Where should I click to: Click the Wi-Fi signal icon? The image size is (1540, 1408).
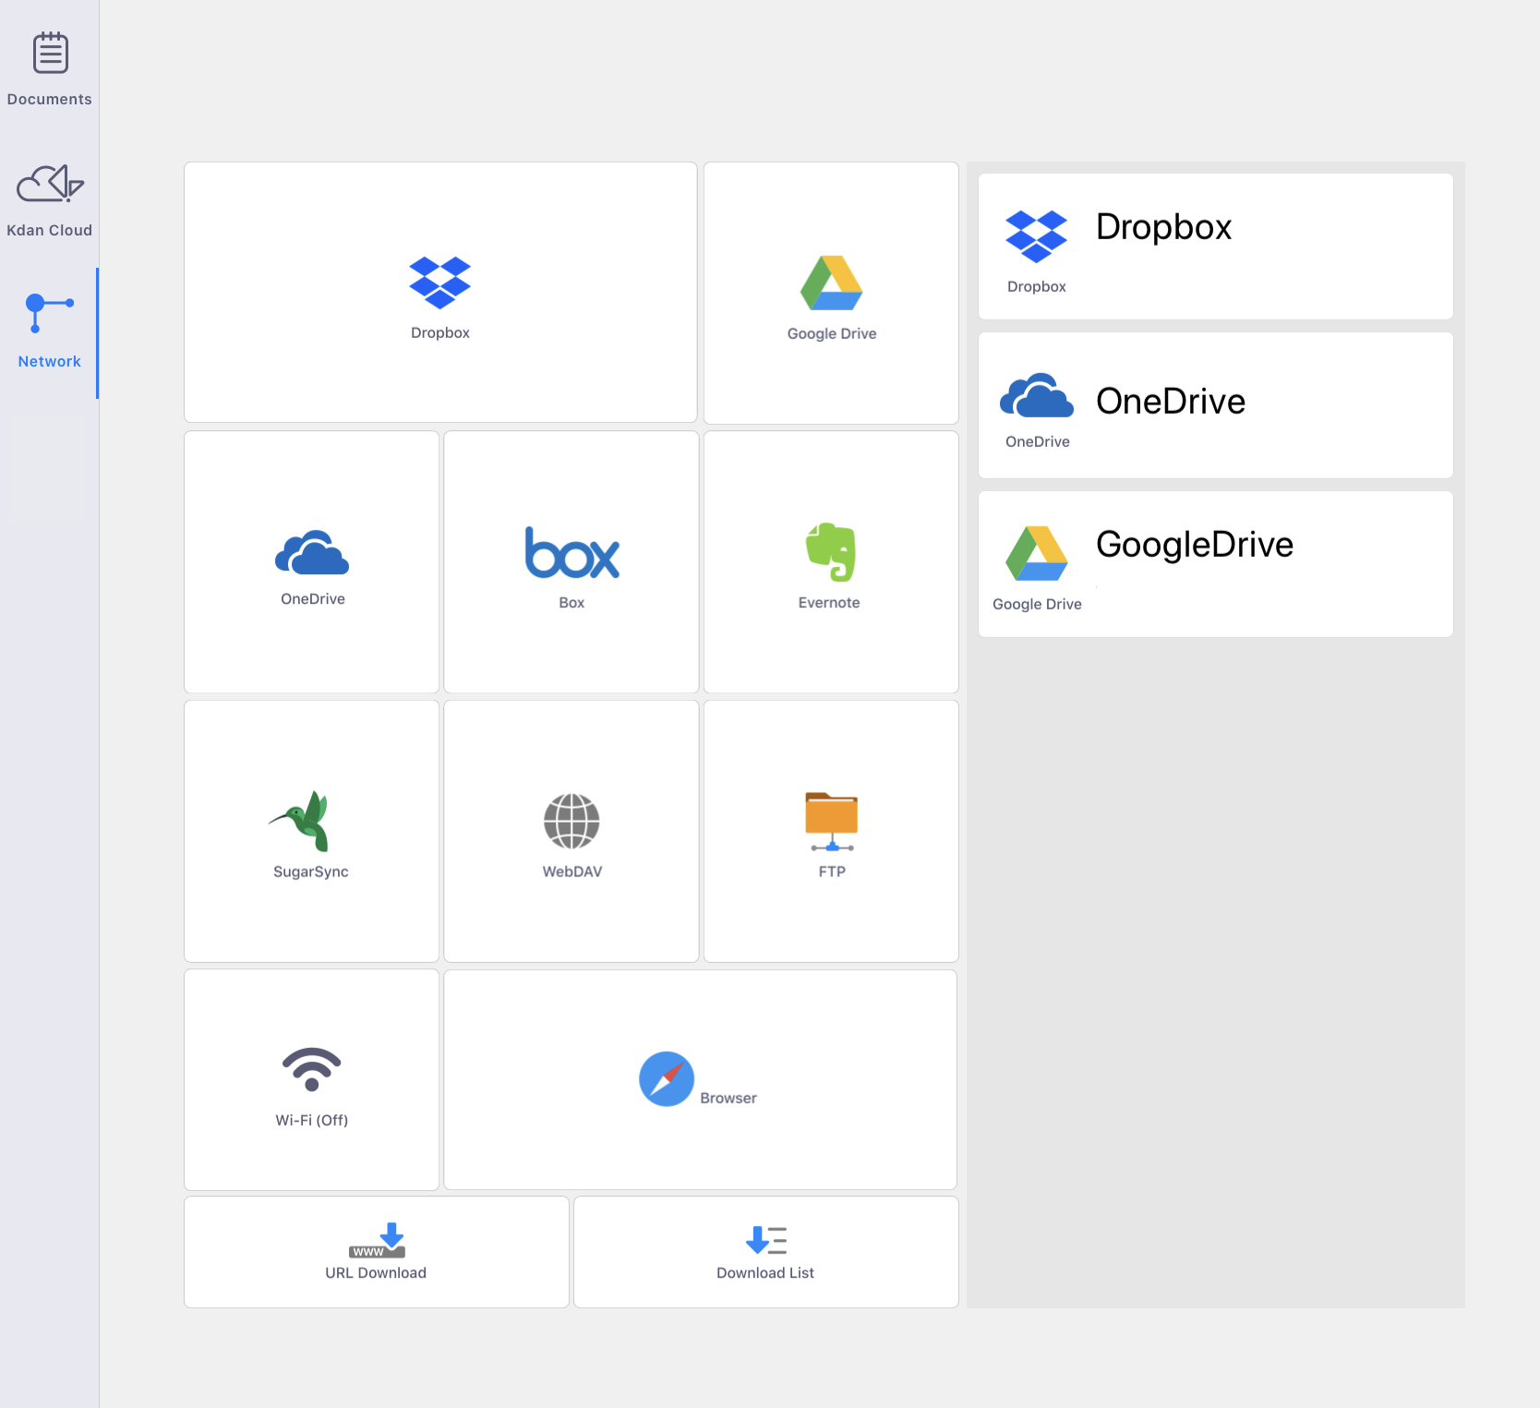[312, 1069]
